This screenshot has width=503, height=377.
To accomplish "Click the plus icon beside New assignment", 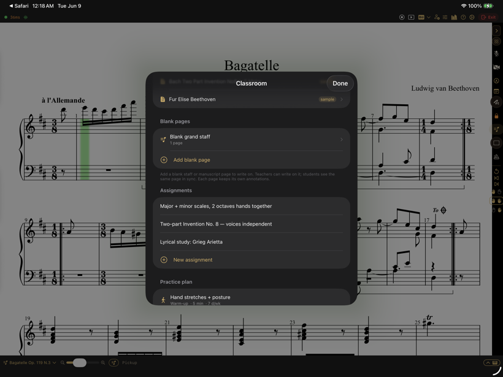I will coord(164,260).
